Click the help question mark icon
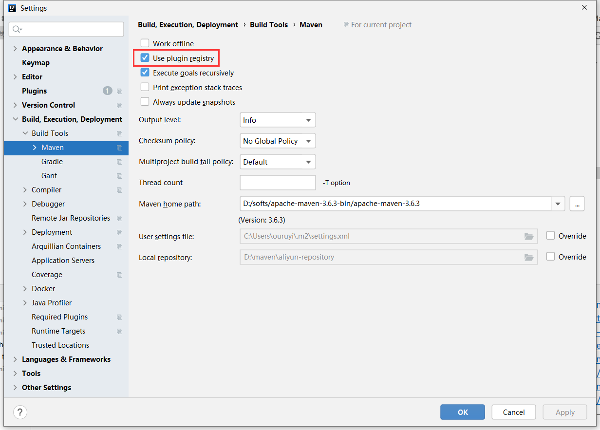The height and width of the screenshot is (430, 600). [x=19, y=412]
